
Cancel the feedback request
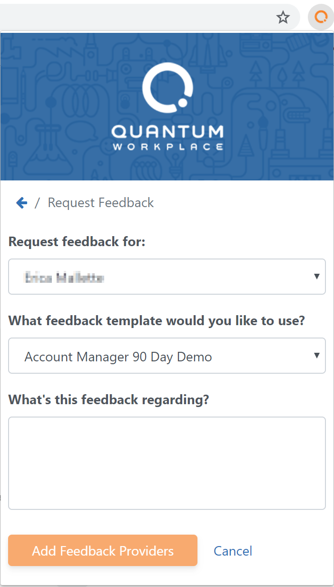(233, 551)
